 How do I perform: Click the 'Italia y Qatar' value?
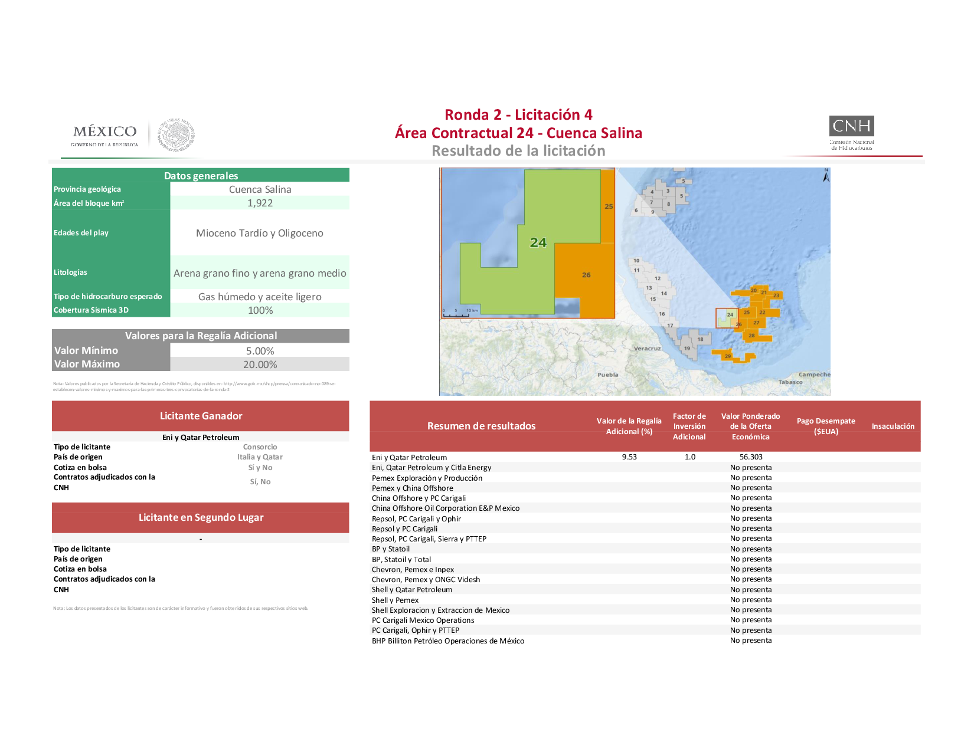click(260, 457)
